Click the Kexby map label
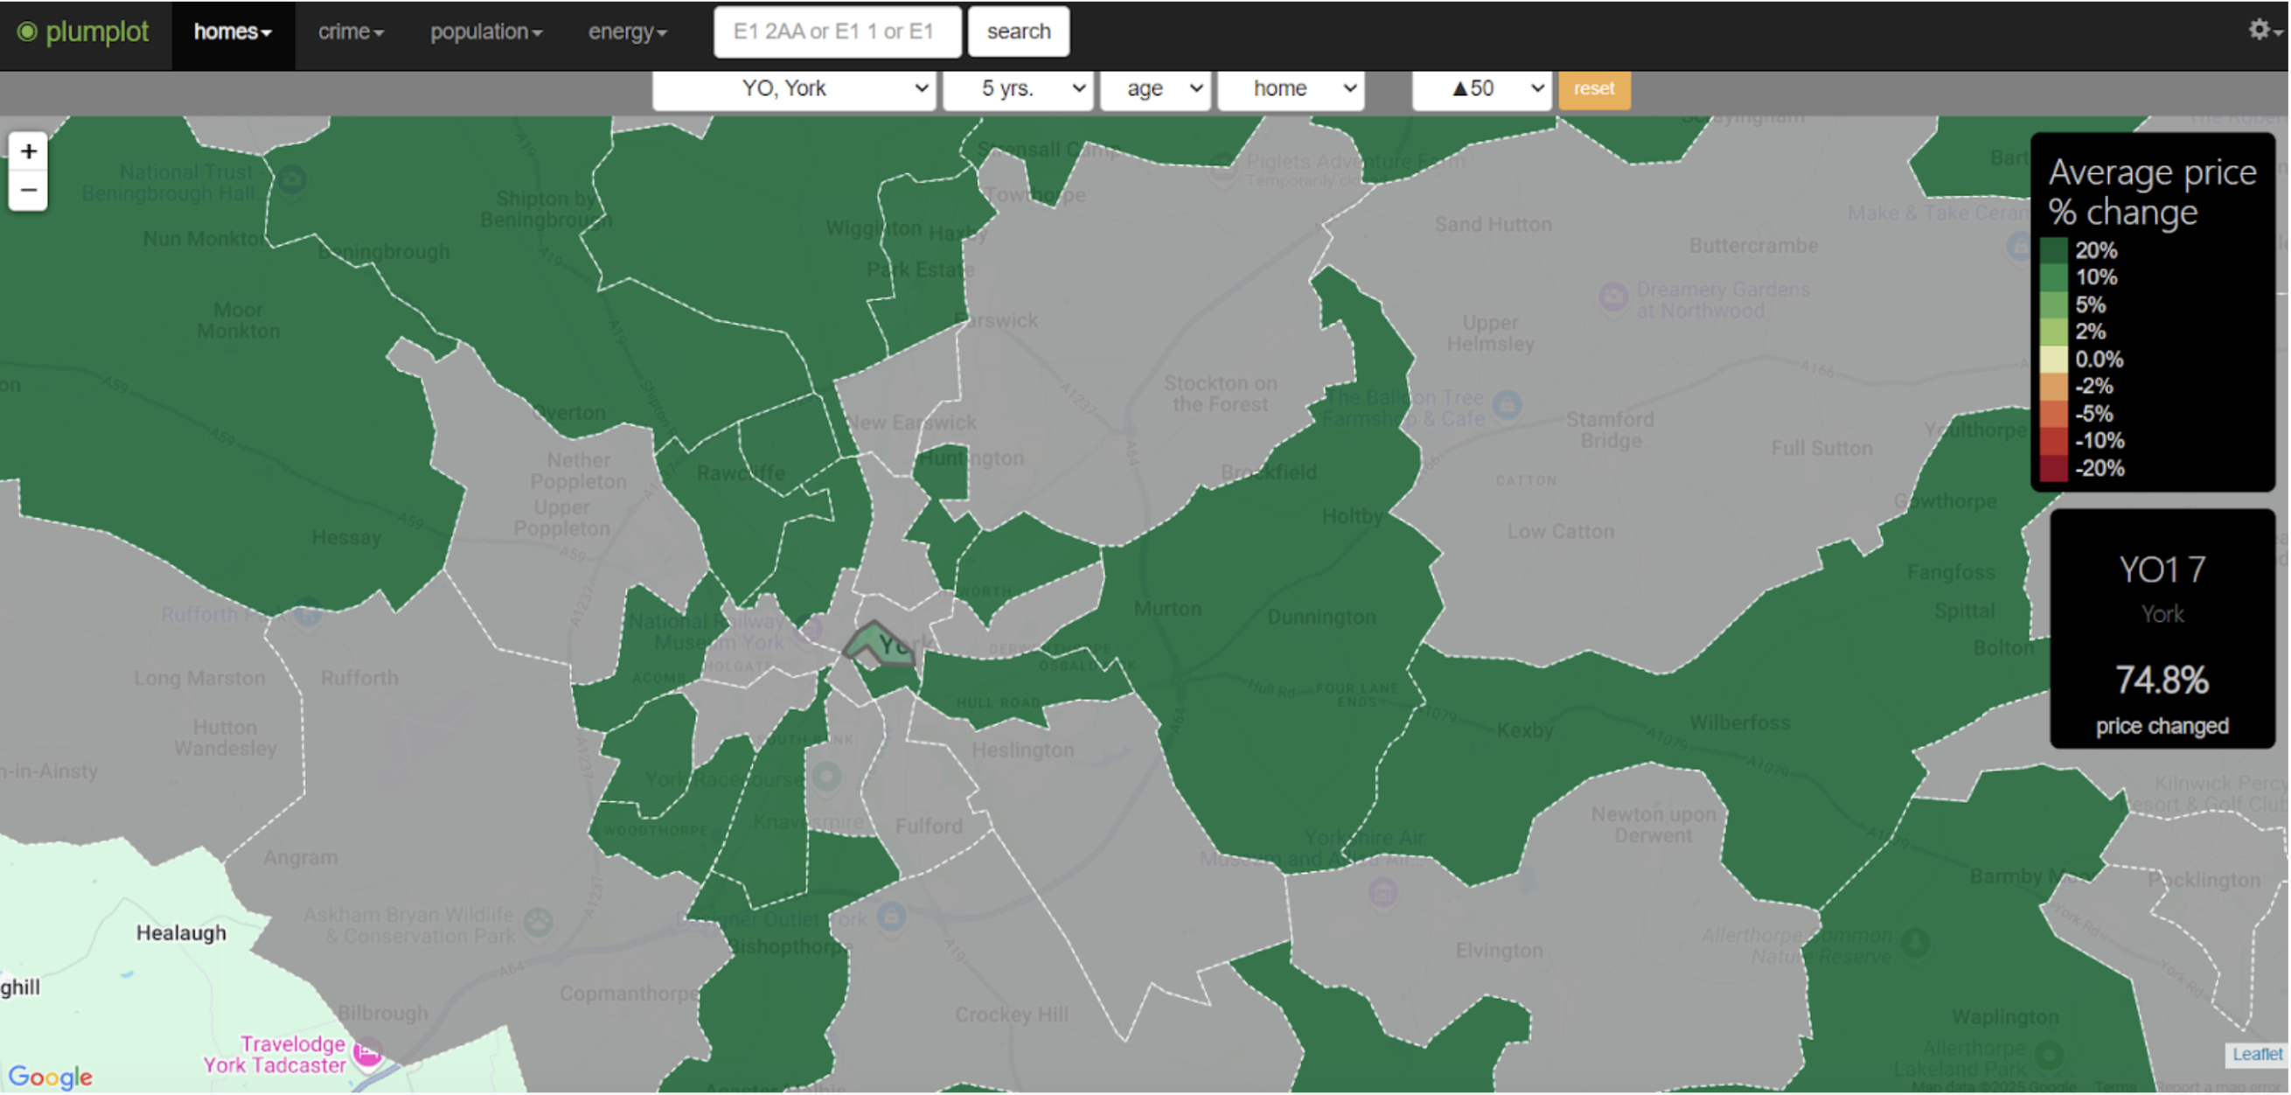The width and height of the screenshot is (2291, 1095). (1525, 731)
